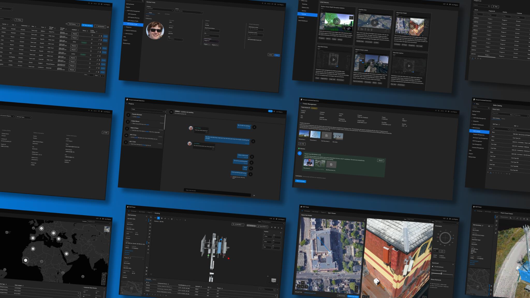Viewport: 530px width, 298px height.
Task: Click the search icon in Projects chat list
Action: [165, 112]
